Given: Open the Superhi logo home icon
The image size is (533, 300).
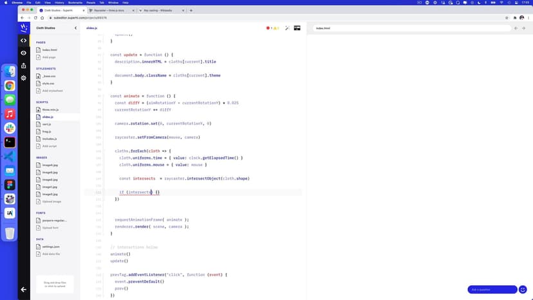Looking at the screenshot, I should pyautogui.click(x=24, y=28).
